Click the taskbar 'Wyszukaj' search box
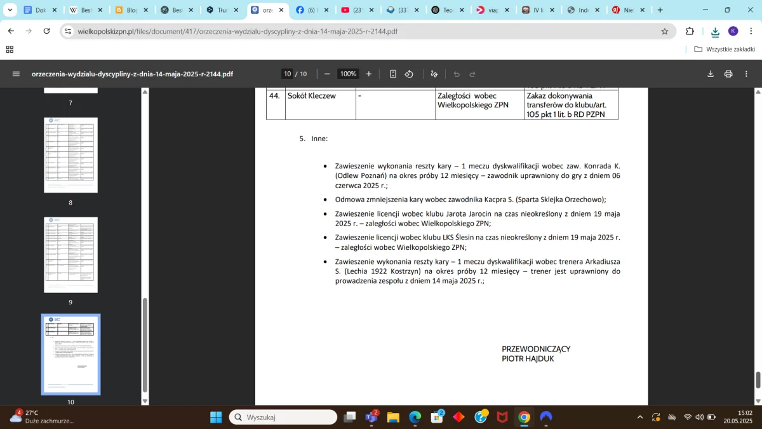Screen dimensions: 762x429 [x=283, y=417]
